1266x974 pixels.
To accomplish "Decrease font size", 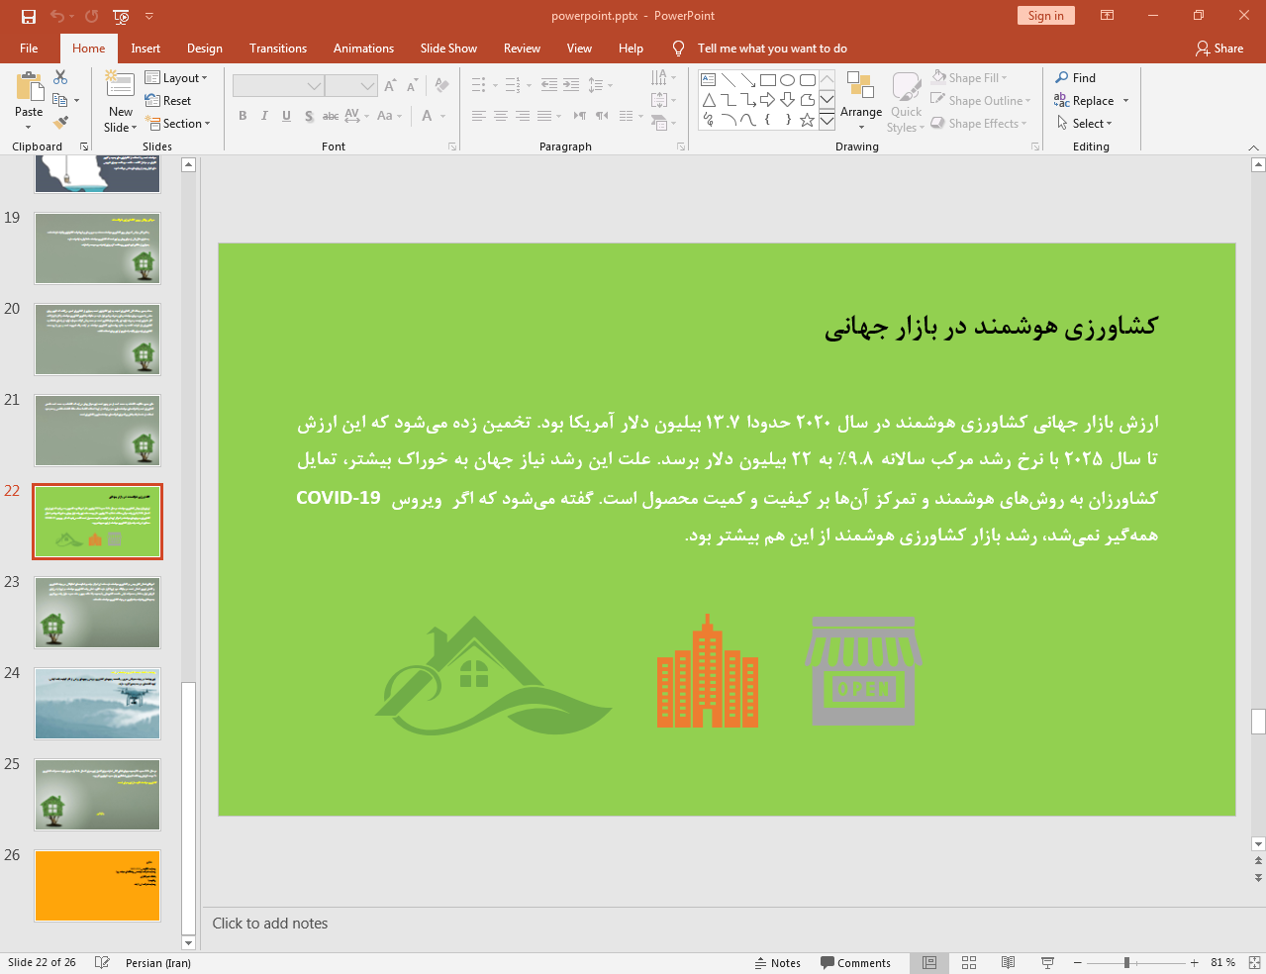I will (412, 86).
